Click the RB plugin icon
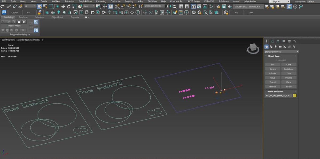The width and height of the screenshot is (320, 159). click(4, 12)
